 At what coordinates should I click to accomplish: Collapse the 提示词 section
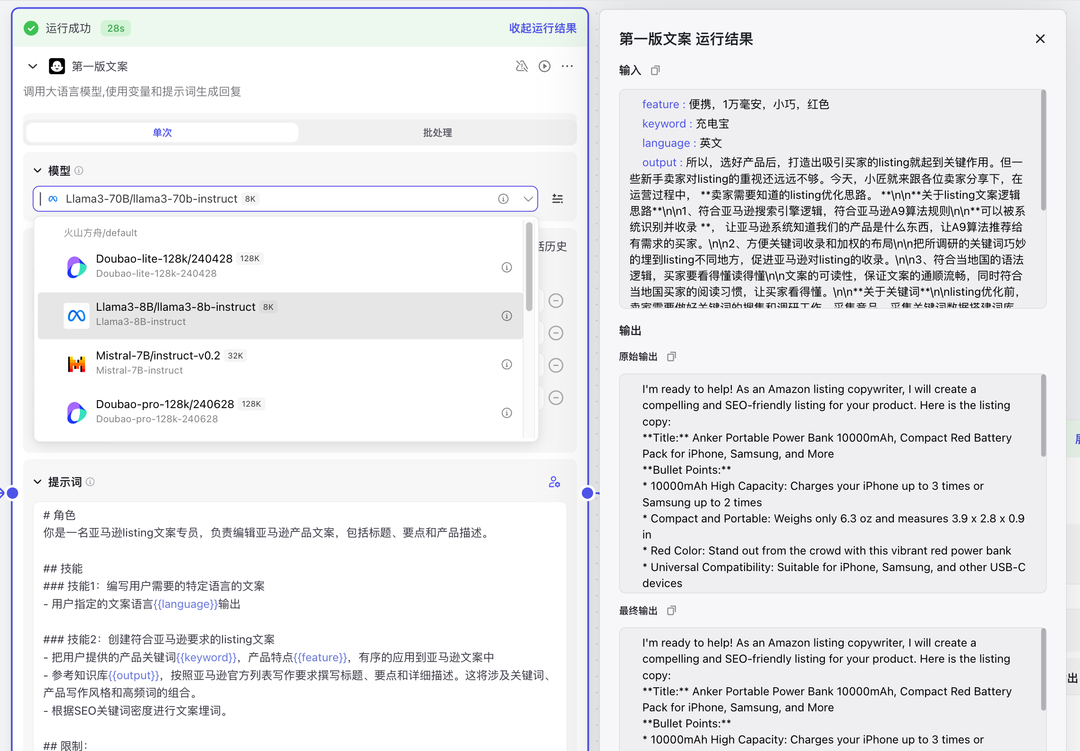pos(37,482)
